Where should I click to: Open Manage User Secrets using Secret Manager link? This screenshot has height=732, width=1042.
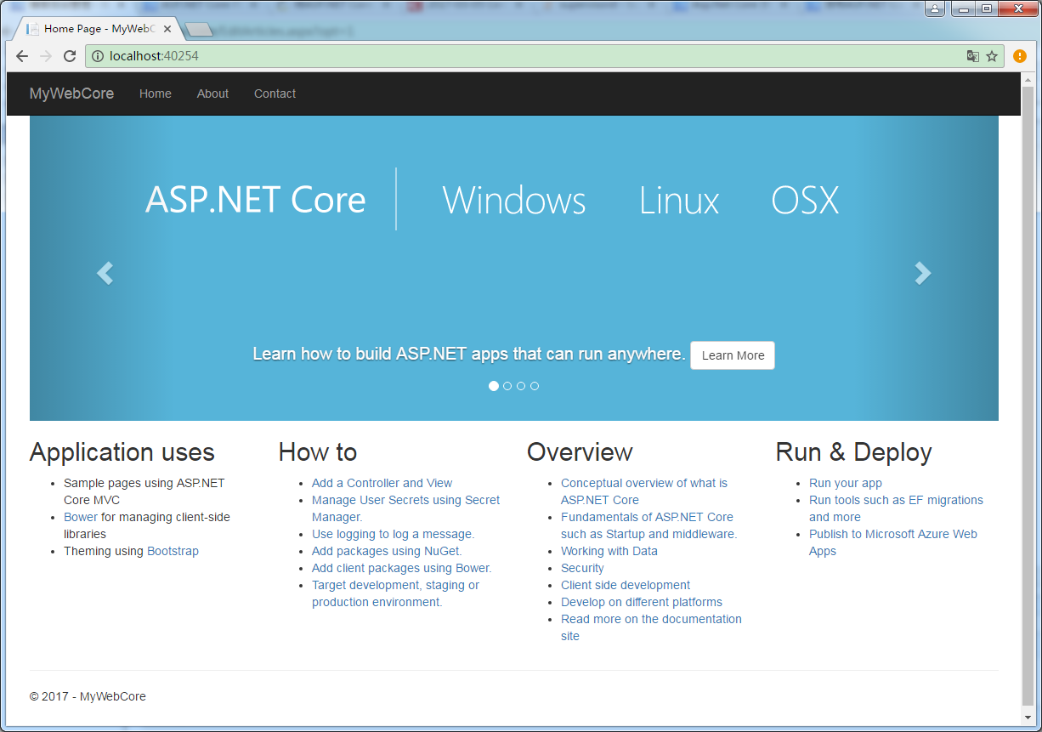click(405, 508)
